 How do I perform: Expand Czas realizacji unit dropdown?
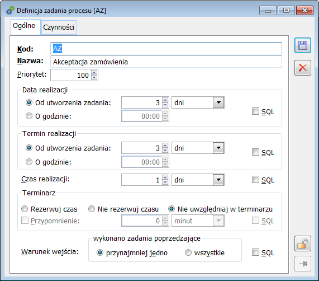pyautogui.click(x=218, y=180)
